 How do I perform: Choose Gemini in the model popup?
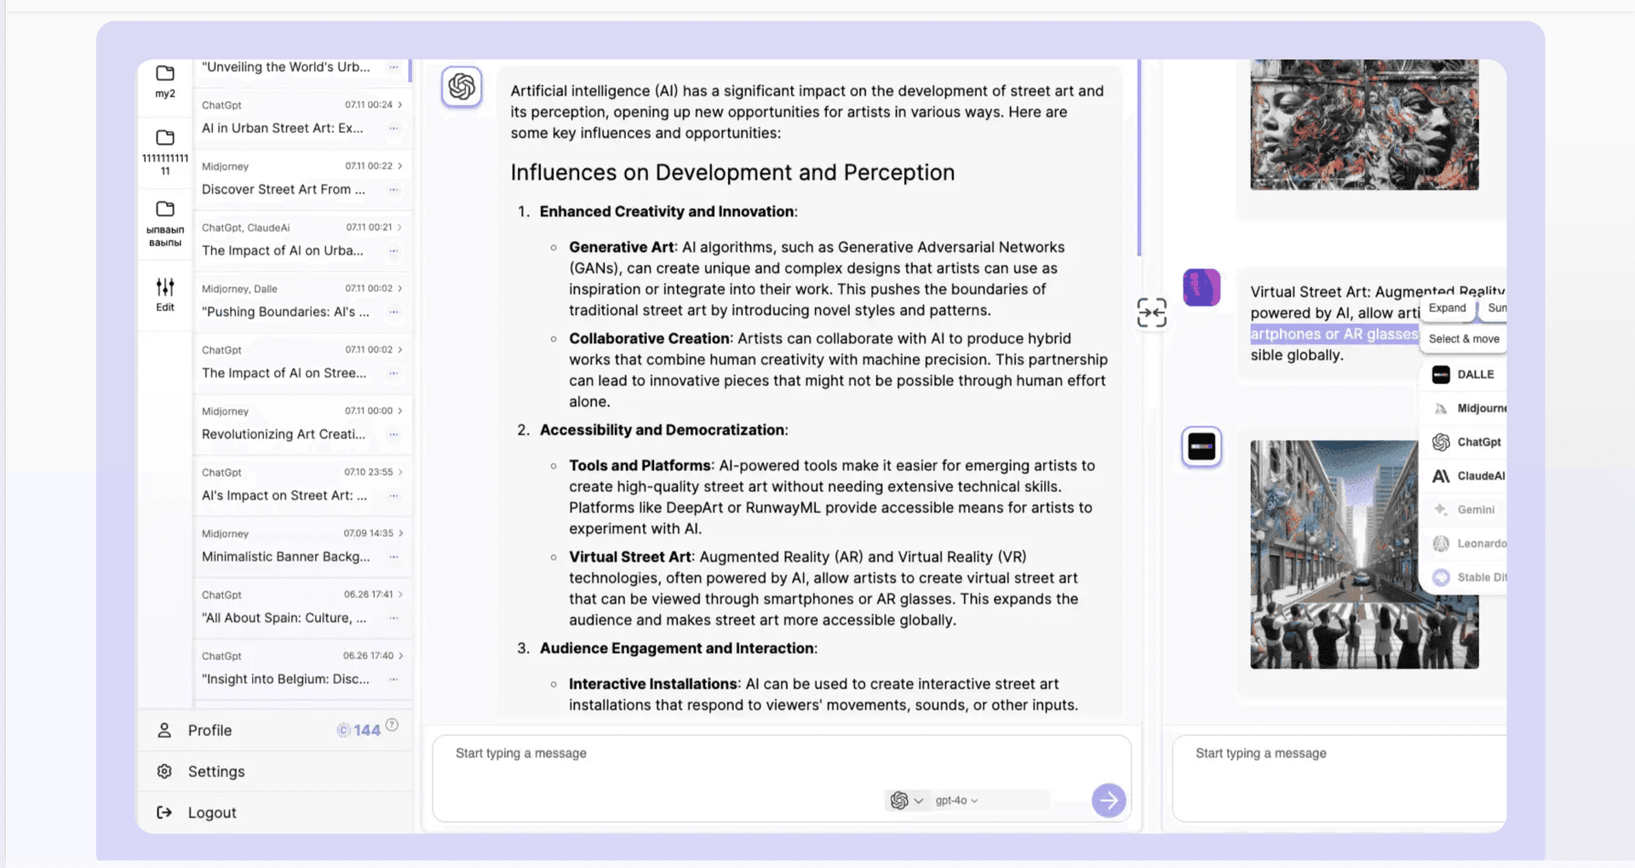point(1464,509)
